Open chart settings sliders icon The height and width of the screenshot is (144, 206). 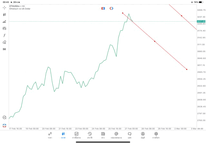coord(5,28)
